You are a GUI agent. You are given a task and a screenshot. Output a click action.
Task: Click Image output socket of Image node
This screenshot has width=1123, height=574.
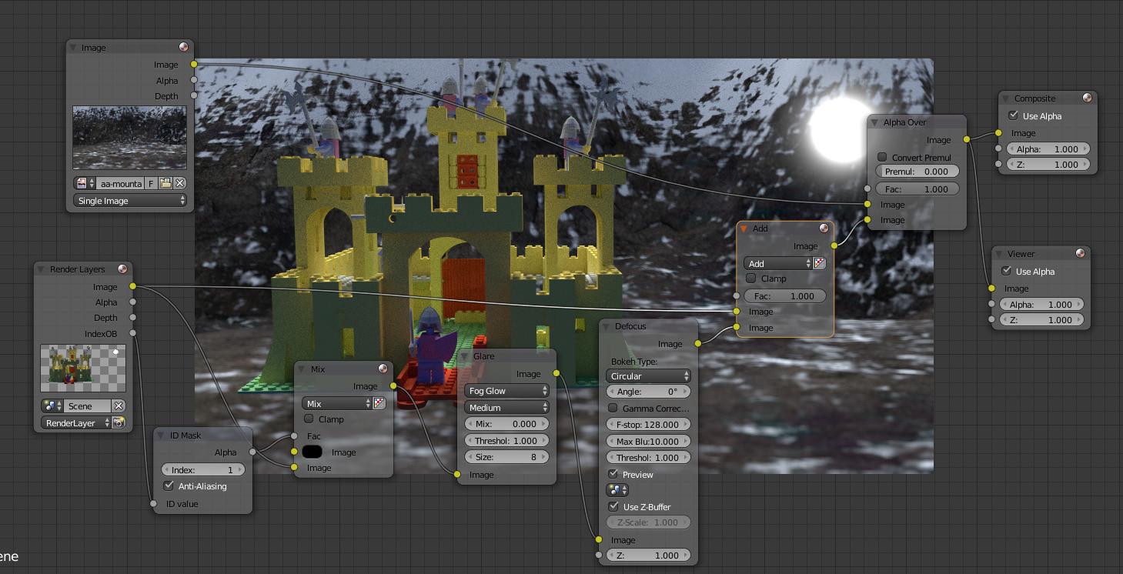click(194, 65)
